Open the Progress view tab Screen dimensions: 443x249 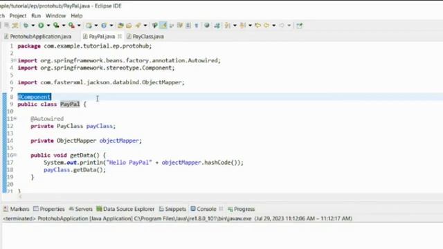[x=242, y=209]
